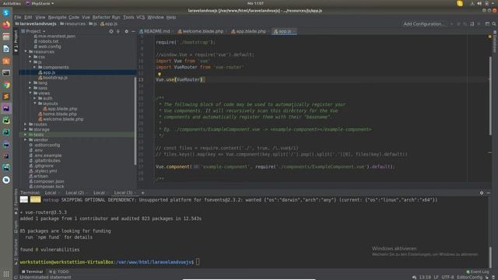Toggle the Database tool window side tab

point(495,41)
